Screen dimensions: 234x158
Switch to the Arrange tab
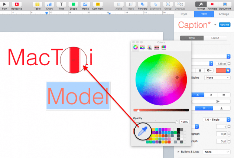tap(224, 14)
